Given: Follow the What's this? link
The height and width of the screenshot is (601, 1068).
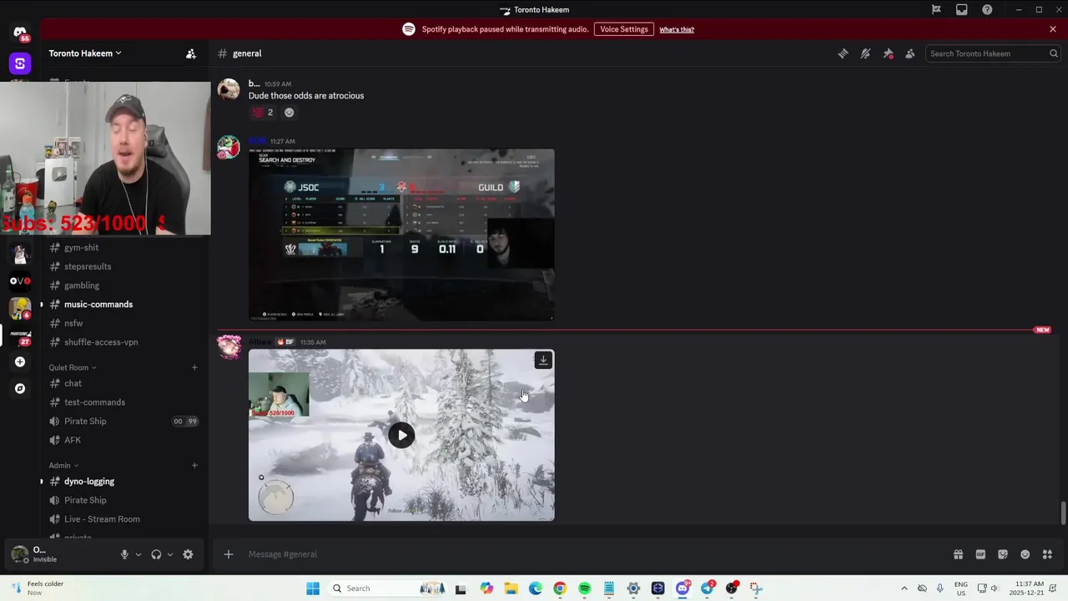Looking at the screenshot, I should (677, 29).
